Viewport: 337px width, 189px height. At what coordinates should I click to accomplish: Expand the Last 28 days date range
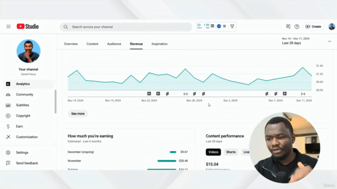306,41
